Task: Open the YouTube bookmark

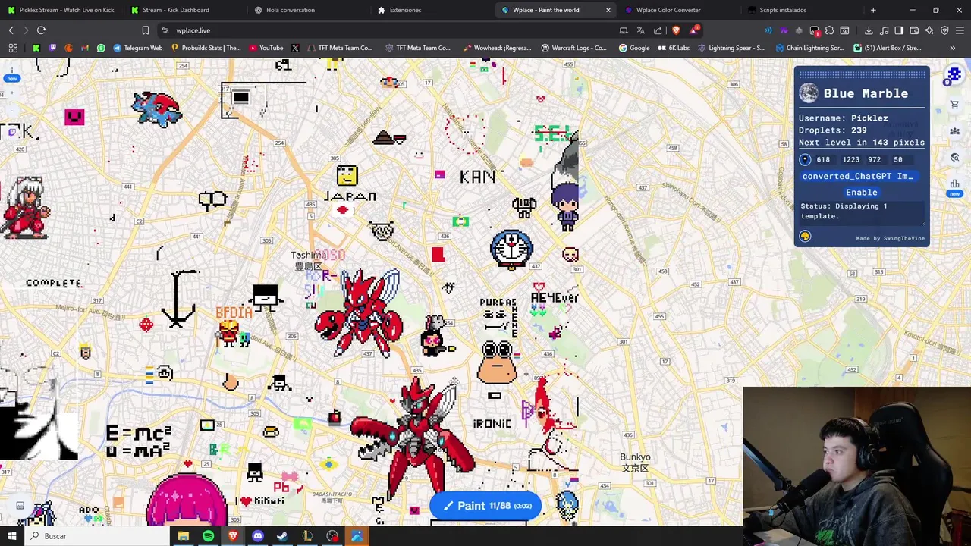Action: coord(266,48)
